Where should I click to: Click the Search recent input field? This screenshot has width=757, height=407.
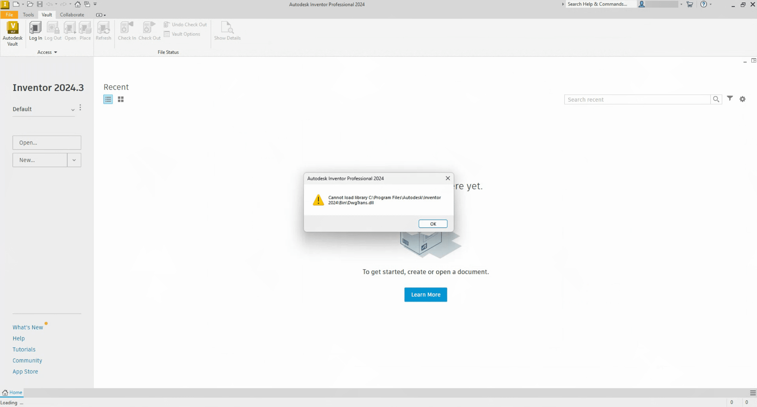pos(637,99)
